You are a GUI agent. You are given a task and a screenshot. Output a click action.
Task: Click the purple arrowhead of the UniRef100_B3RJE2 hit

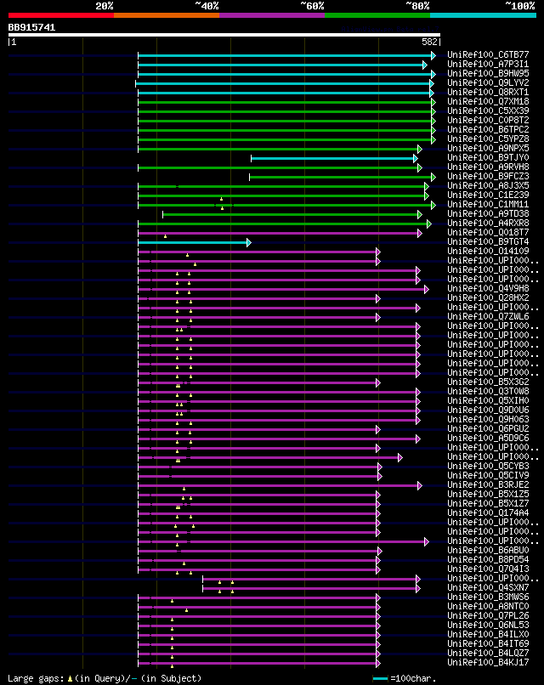coord(420,485)
